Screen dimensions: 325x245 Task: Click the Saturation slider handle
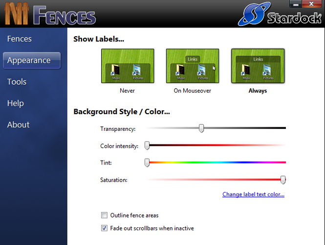pos(283,180)
